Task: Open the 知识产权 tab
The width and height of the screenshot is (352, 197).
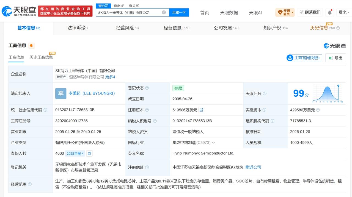Action: (276, 28)
